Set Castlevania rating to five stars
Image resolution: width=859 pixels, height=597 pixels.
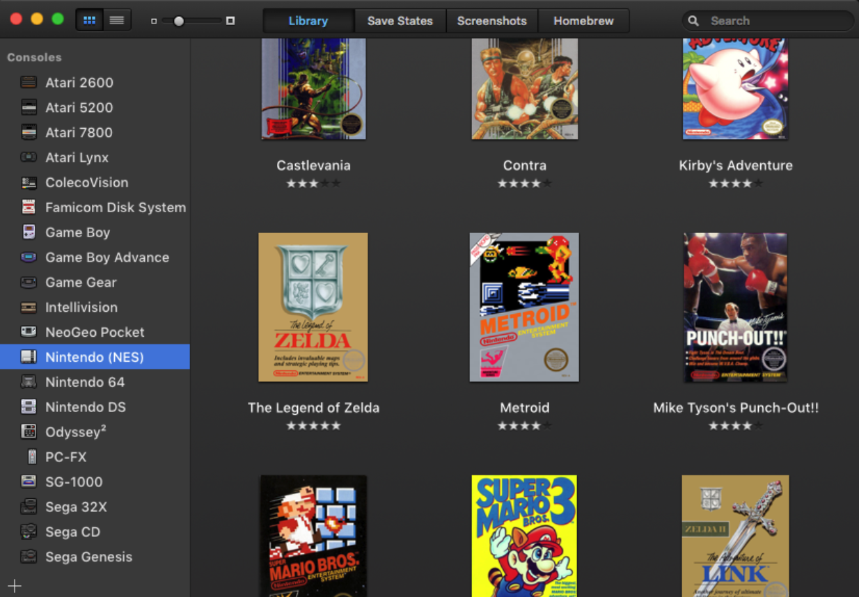coord(336,184)
